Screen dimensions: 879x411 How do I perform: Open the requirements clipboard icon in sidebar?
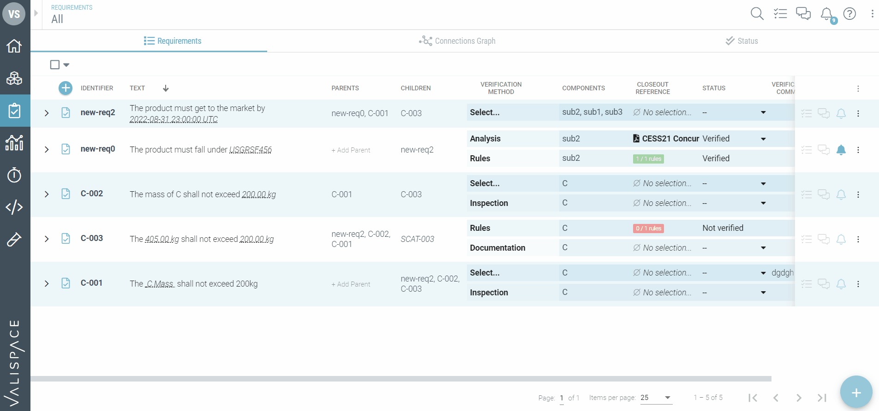pos(14,111)
